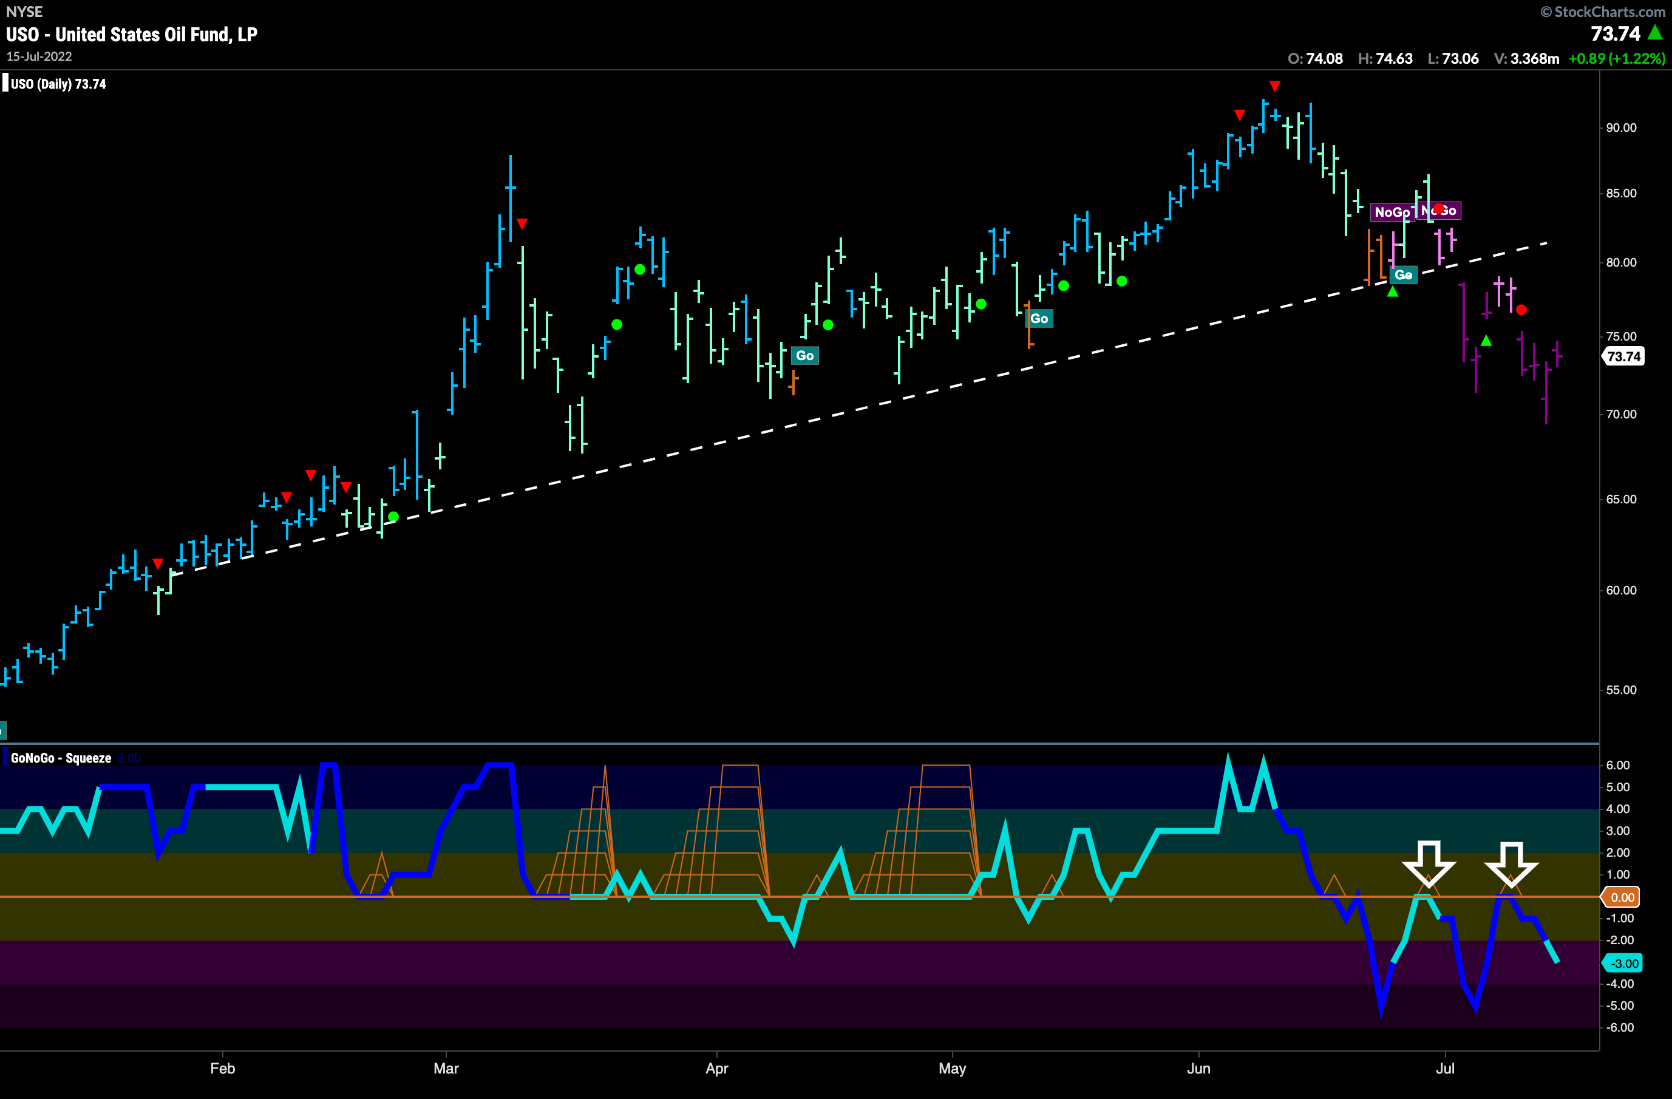Image resolution: width=1672 pixels, height=1099 pixels.
Task: Click the green circle below the mid-May bars near 80.00
Action: click(x=1064, y=286)
